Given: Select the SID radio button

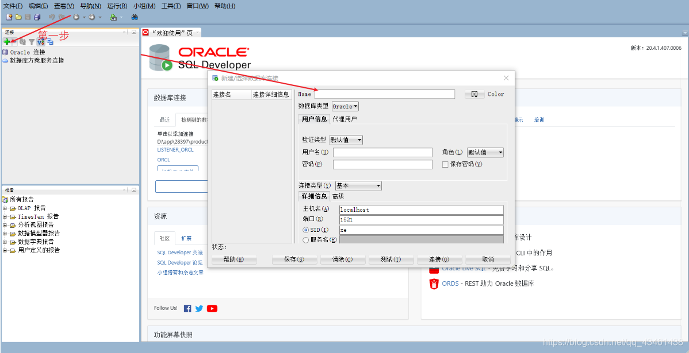Looking at the screenshot, I should [x=305, y=230].
